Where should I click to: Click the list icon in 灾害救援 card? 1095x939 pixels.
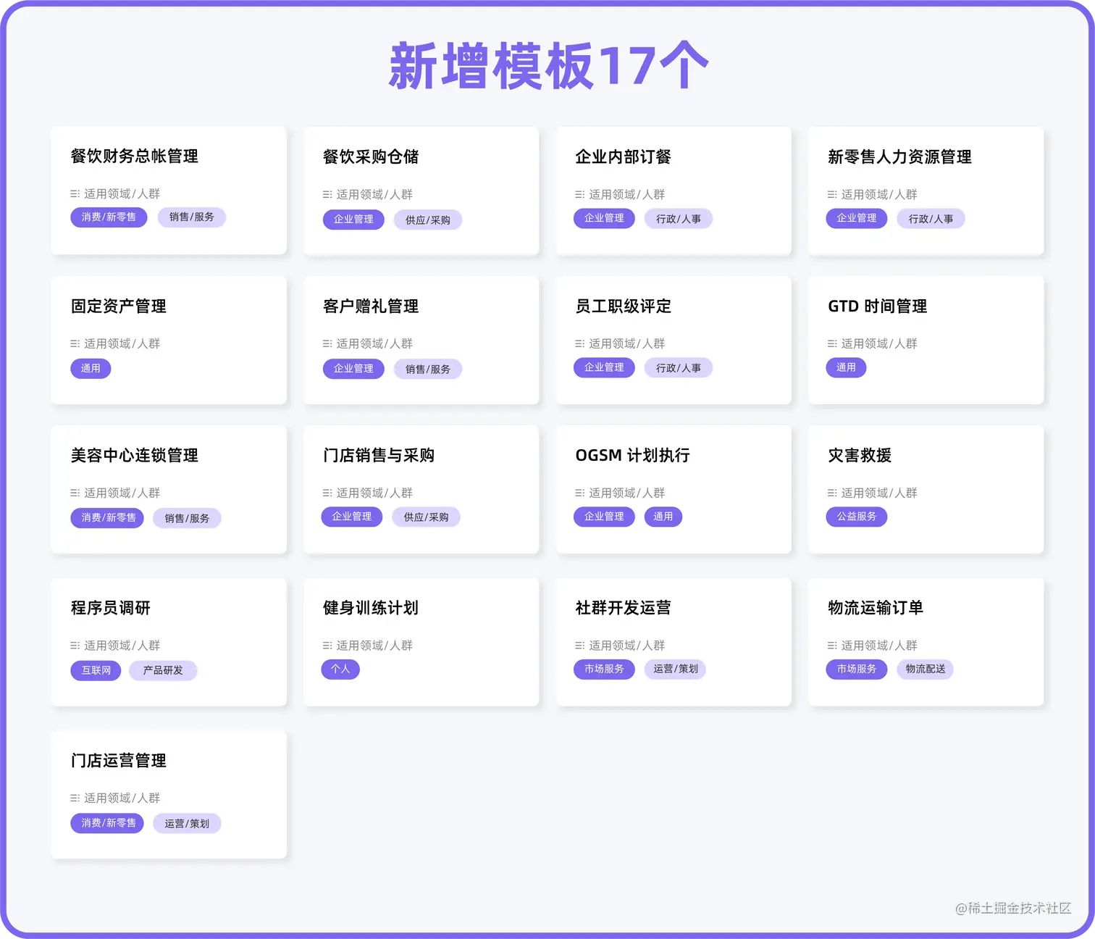tap(832, 493)
